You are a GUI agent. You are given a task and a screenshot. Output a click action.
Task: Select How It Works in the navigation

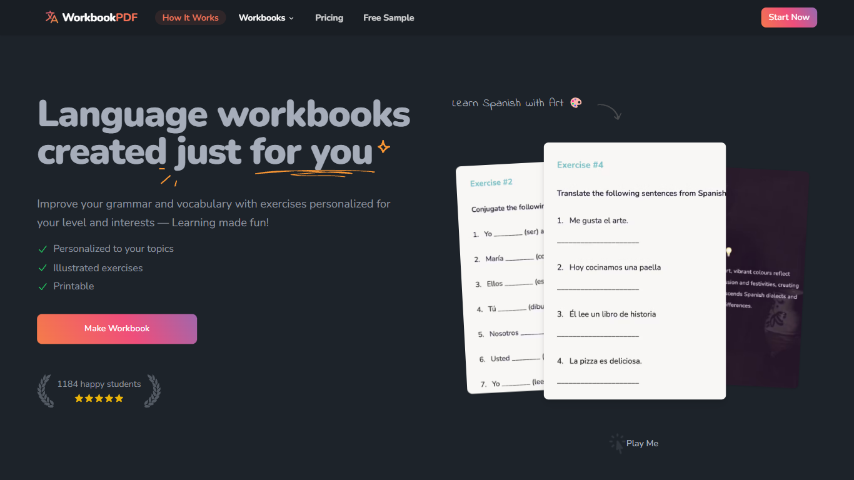pyautogui.click(x=190, y=17)
